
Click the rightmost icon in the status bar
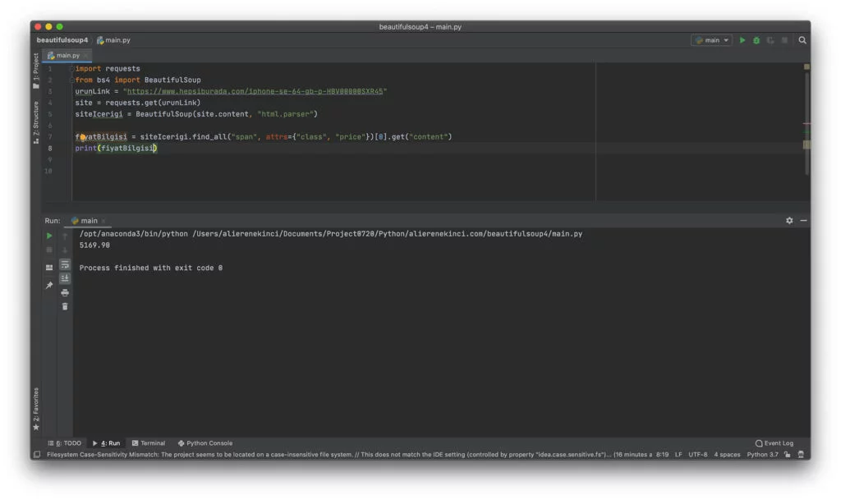click(x=801, y=455)
